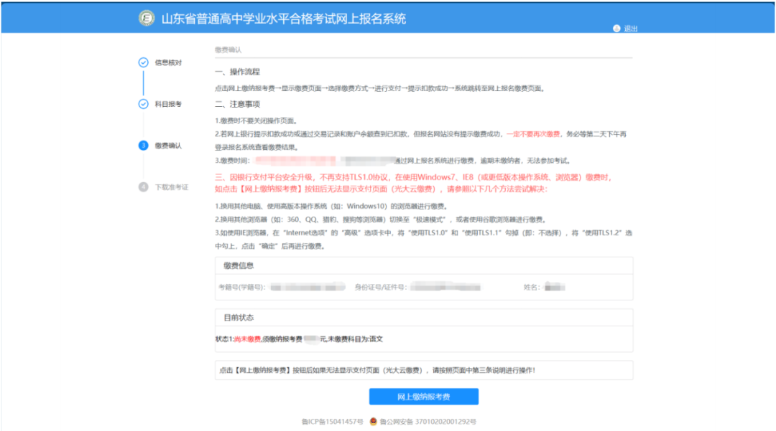Image resolution: width=776 pixels, height=431 pixels.
Task: Go to the 信息核对 step label
Action: click(168, 62)
